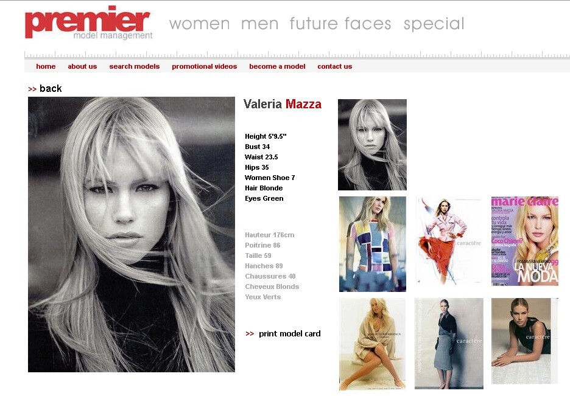Go to future faces section
The height and width of the screenshot is (396, 570).
[x=340, y=24]
